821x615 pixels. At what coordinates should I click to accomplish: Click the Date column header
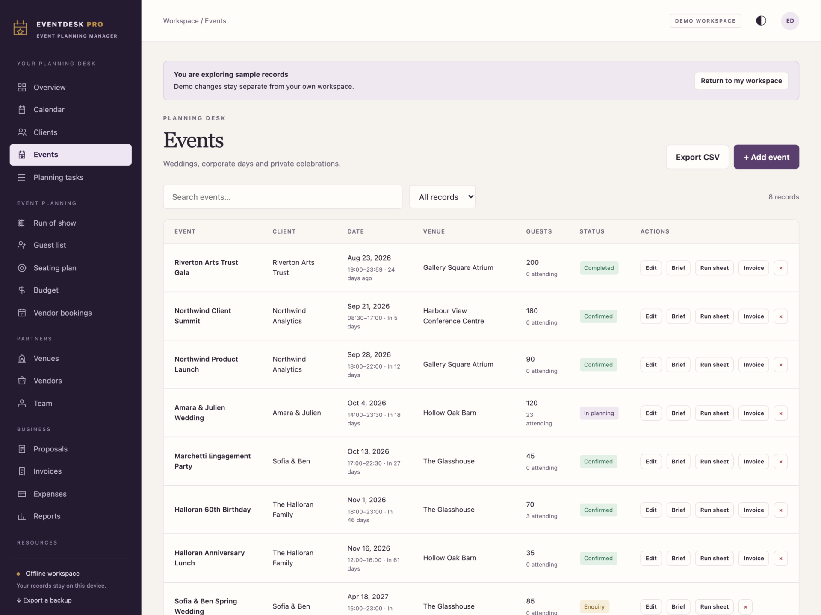355,231
